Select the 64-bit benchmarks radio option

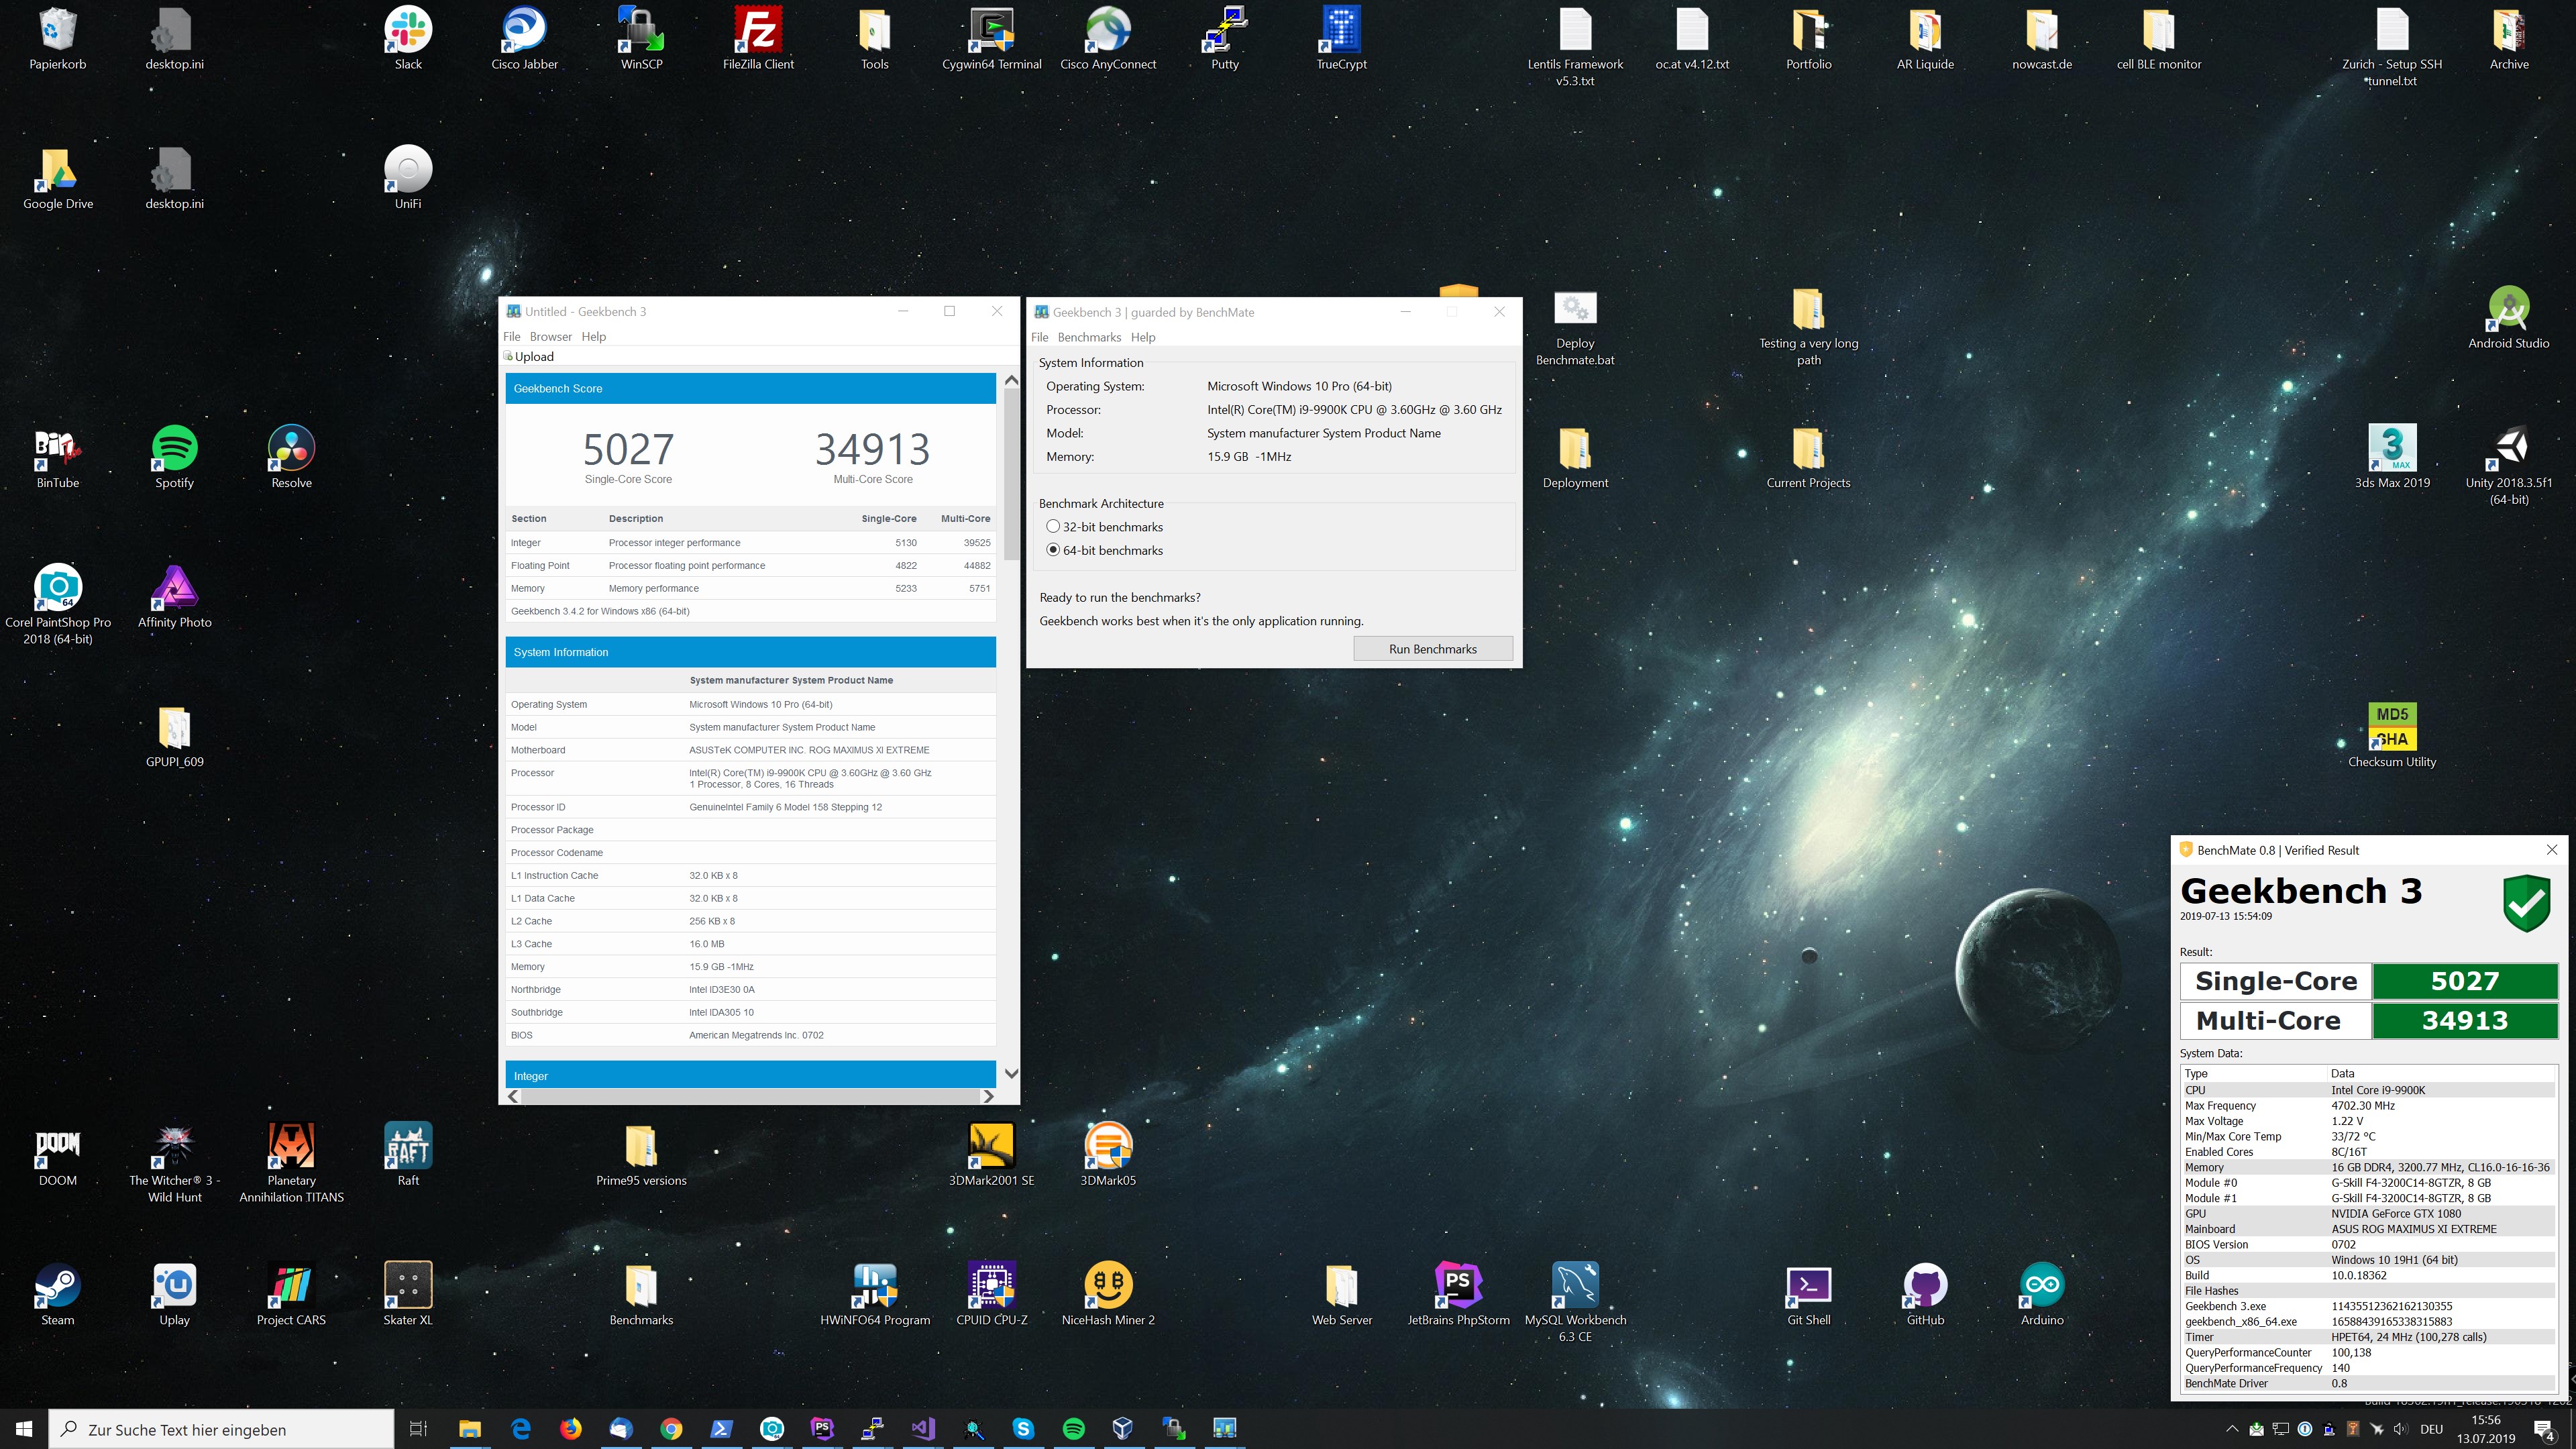click(1104, 550)
